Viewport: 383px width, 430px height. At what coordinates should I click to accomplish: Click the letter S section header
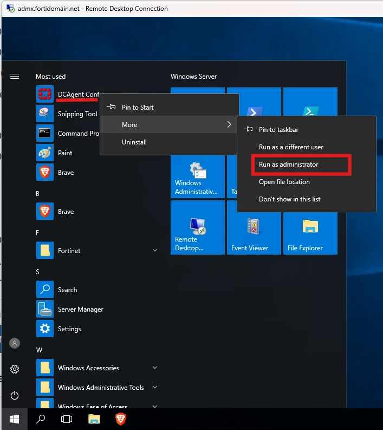point(37,272)
